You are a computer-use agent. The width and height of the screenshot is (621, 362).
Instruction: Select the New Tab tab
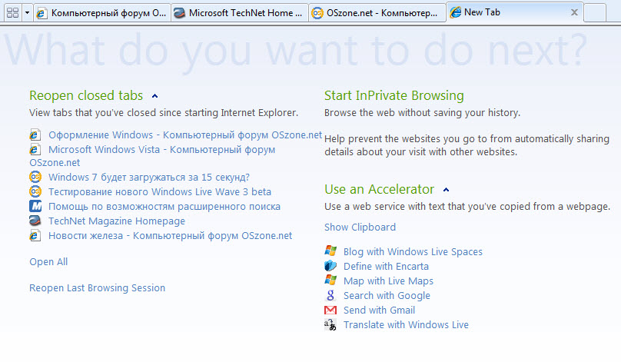(x=515, y=12)
